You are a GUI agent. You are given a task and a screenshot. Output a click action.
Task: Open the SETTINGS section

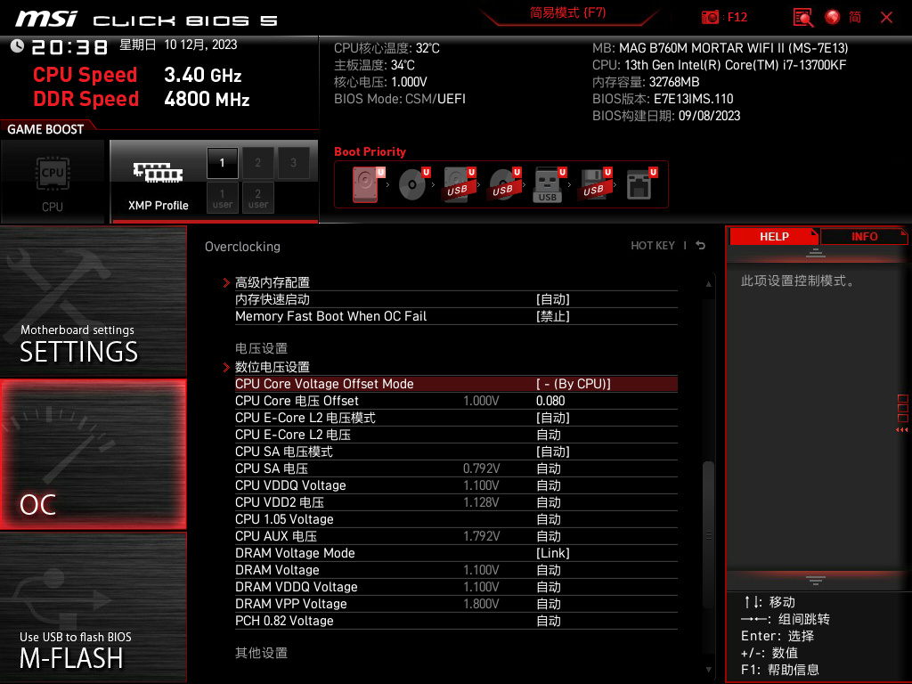click(93, 301)
